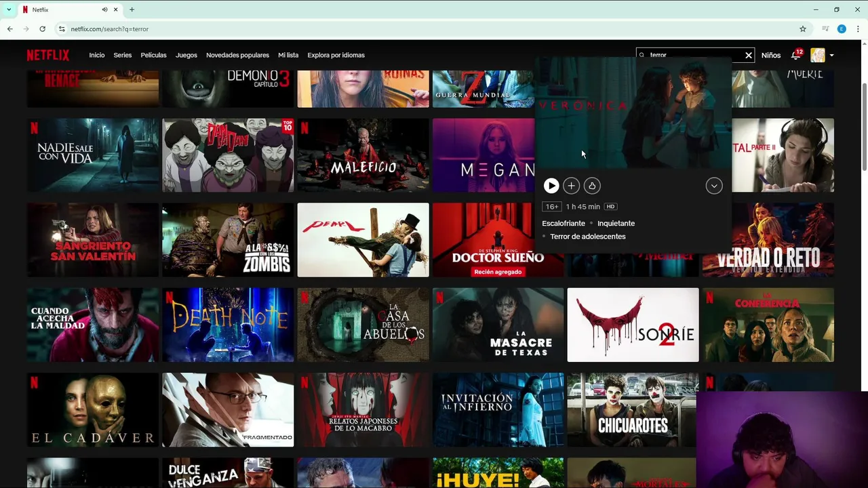Open Fragmentado
The image size is (868, 488).
pos(228,409)
